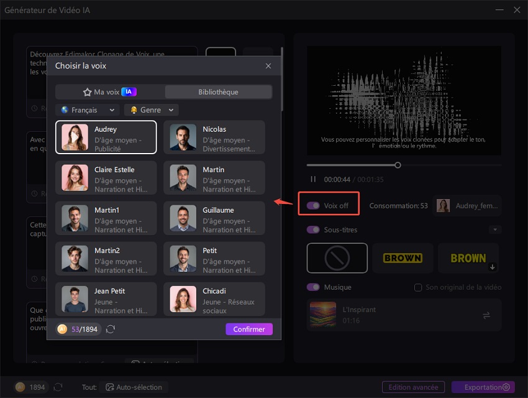Click the IA badge next to Ma voix

coord(129,91)
